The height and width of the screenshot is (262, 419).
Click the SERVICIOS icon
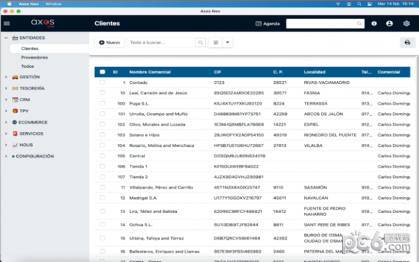point(15,133)
